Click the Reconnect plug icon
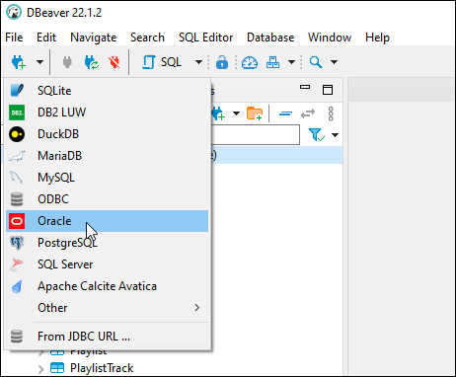Screen dimensions: 456x377 pos(91,62)
